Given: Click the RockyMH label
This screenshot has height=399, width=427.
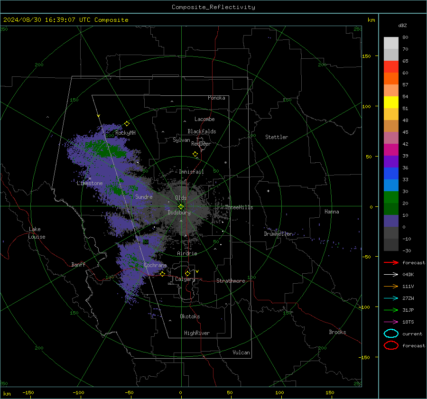Looking at the screenshot, I should click(x=125, y=133).
